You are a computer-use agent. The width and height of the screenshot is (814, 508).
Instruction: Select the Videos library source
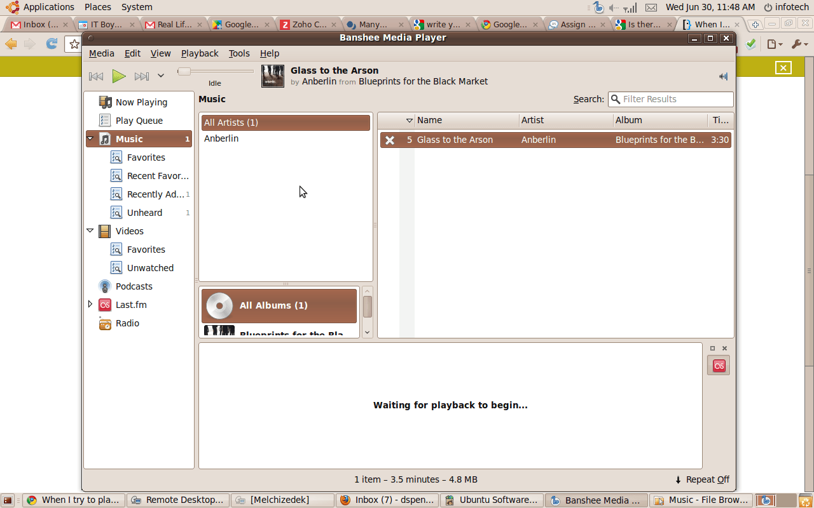pos(139,231)
